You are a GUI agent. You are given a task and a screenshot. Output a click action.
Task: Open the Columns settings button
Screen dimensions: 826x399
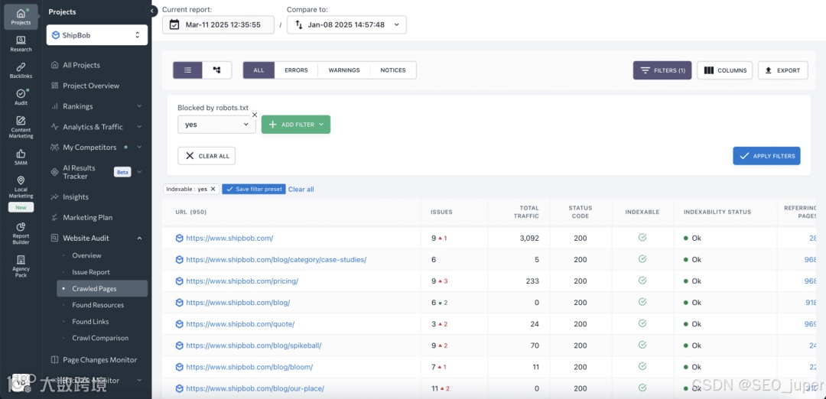tap(724, 70)
